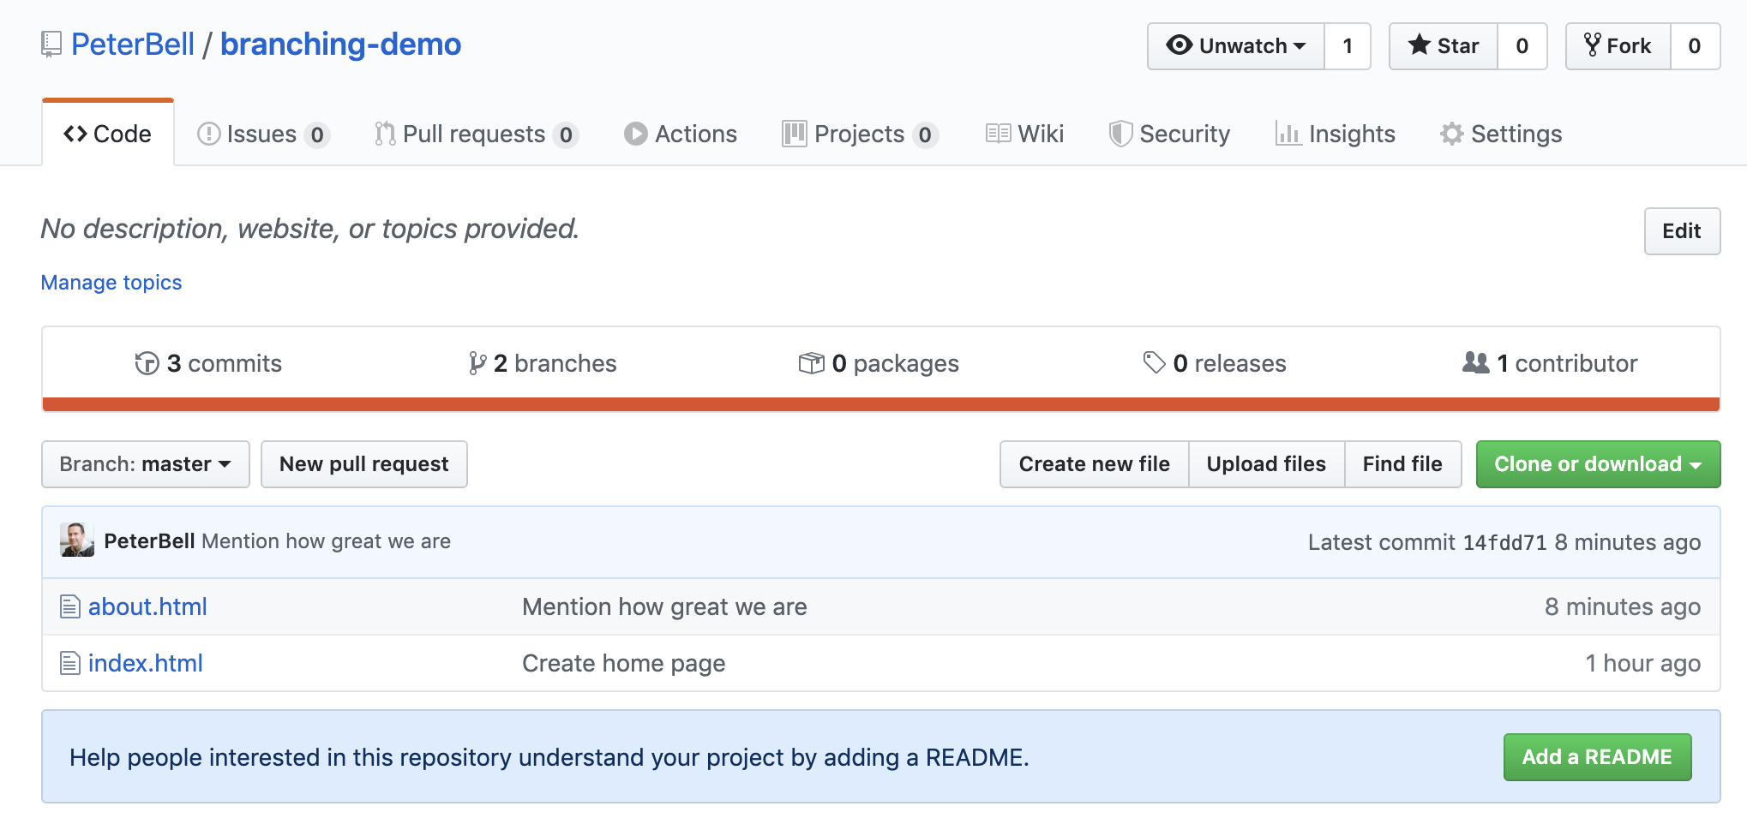View the 1 contributor page
Viewport: 1747px width, 824px height.
(x=1550, y=363)
